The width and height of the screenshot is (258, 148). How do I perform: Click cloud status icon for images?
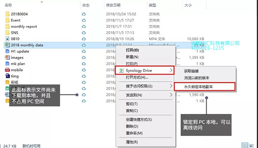pos(84,58)
